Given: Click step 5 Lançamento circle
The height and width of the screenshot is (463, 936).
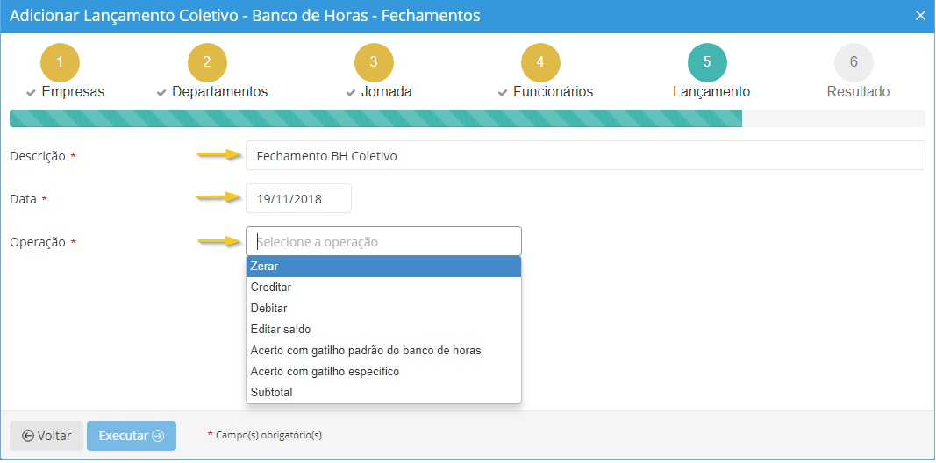Looking at the screenshot, I should point(707,62).
